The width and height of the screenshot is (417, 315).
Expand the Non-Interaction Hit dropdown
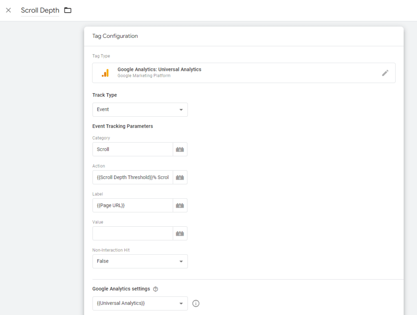point(140,261)
